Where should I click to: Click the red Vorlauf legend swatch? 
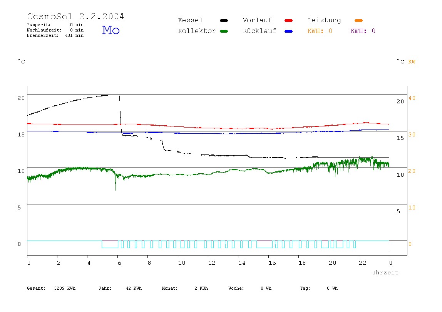point(289,20)
